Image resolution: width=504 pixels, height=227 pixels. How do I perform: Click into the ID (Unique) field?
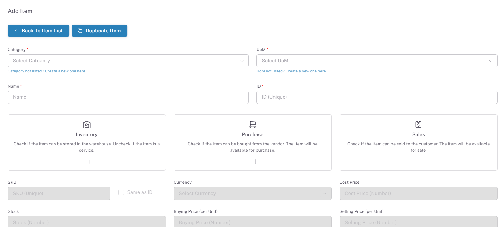377,97
